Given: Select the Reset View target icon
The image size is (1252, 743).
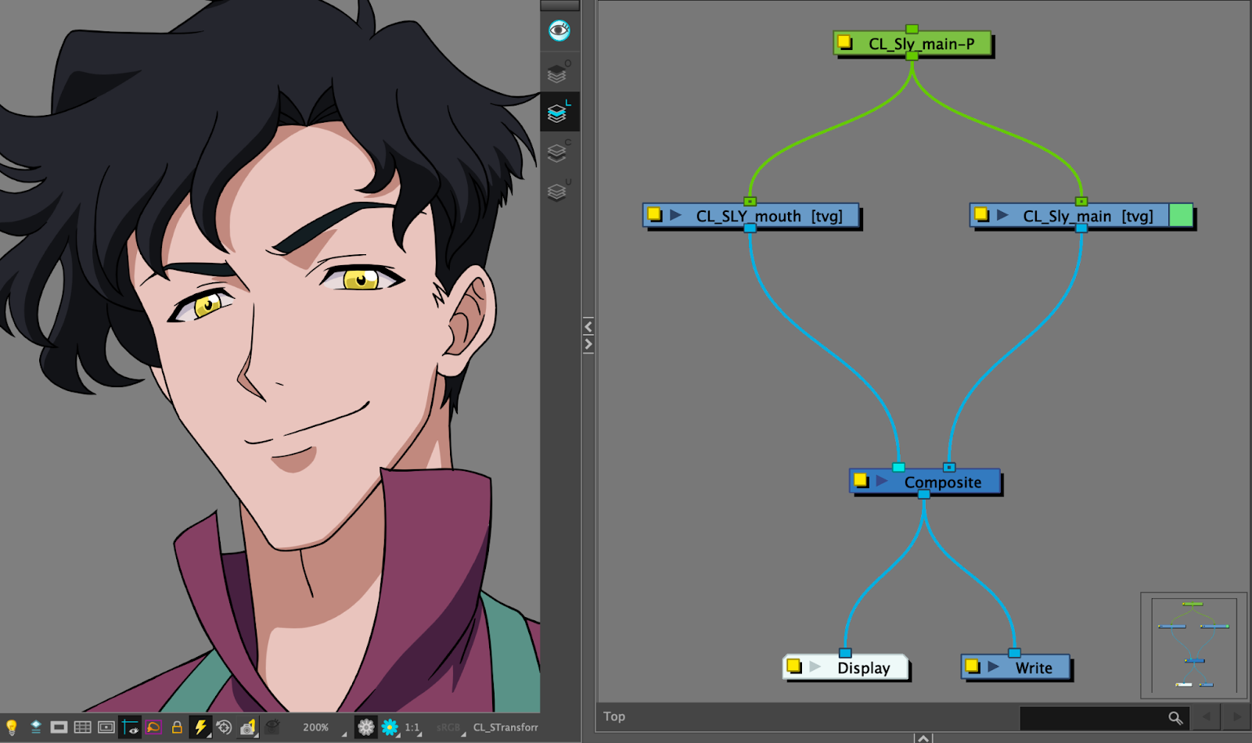Looking at the screenshot, I should (224, 727).
